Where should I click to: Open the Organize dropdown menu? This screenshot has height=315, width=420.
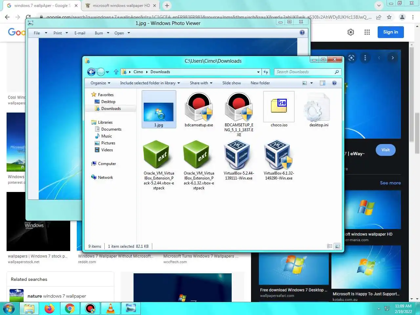100,83
